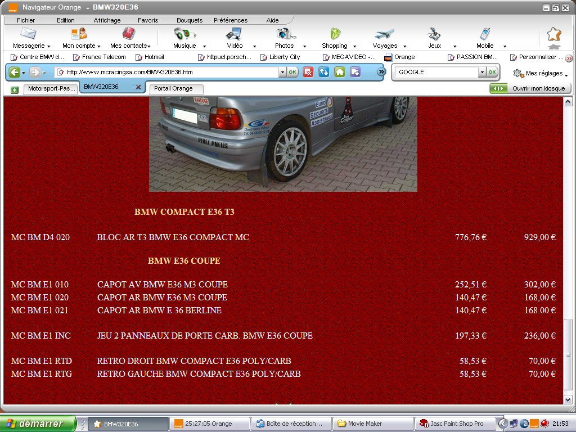Click the text 'BLOC AR T3 BMW E36 COMPACT MC'

tap(173, 237)
